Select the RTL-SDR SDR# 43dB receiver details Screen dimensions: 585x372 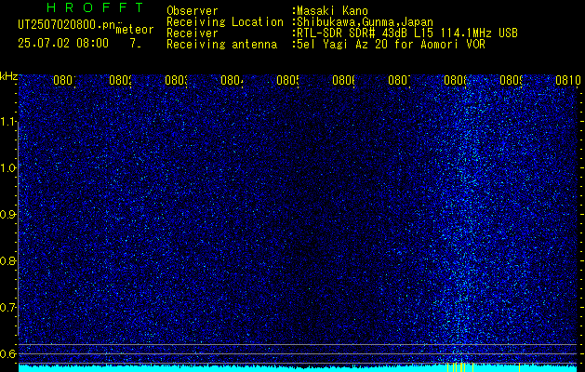[x=406, y=33]
